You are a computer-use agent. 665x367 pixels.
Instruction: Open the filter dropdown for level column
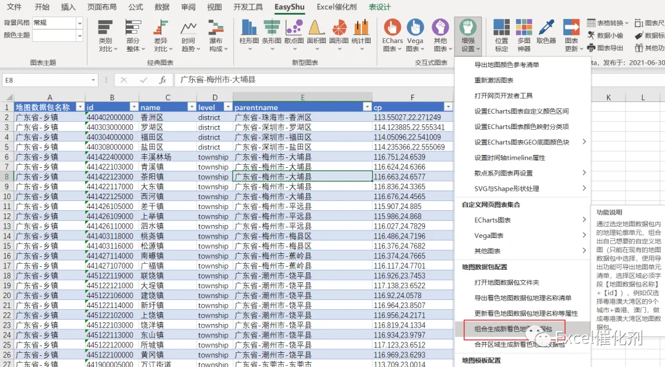pos(228,107)
